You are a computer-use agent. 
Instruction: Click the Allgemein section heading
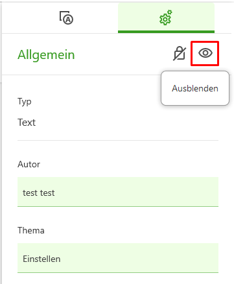(46, 54)
